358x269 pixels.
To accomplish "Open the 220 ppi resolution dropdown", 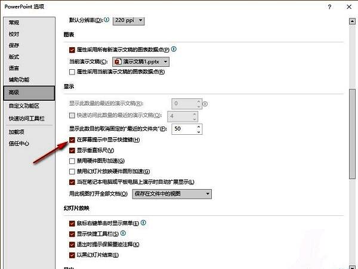I will point(128,20).
